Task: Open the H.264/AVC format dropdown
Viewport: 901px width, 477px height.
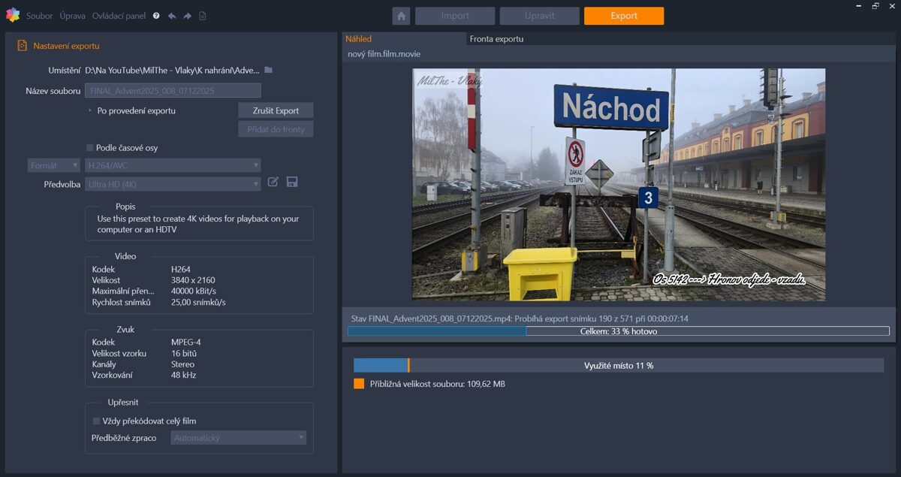Action: pos(173,165)
